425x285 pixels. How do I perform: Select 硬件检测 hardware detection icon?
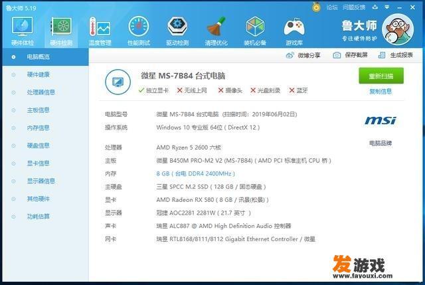pyautogui.click(x=61, y=31)
